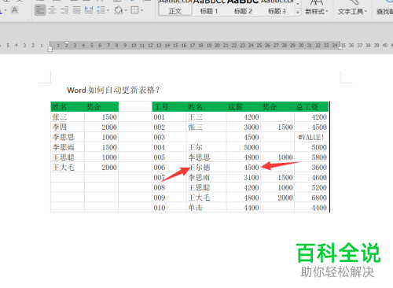The width and height of the screenshot is (393, 288).
Task: Click the empty name cell in row 003
Action: [206, 137]
